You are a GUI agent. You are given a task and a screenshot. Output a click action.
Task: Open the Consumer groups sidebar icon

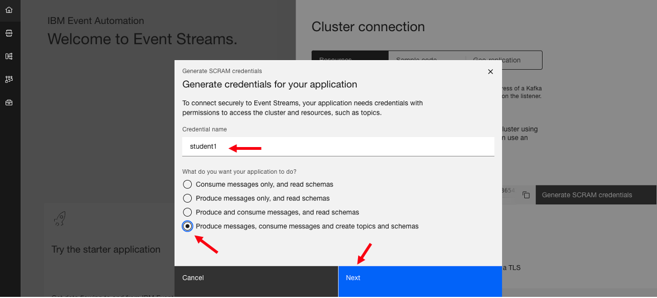[x=8, y=80]
